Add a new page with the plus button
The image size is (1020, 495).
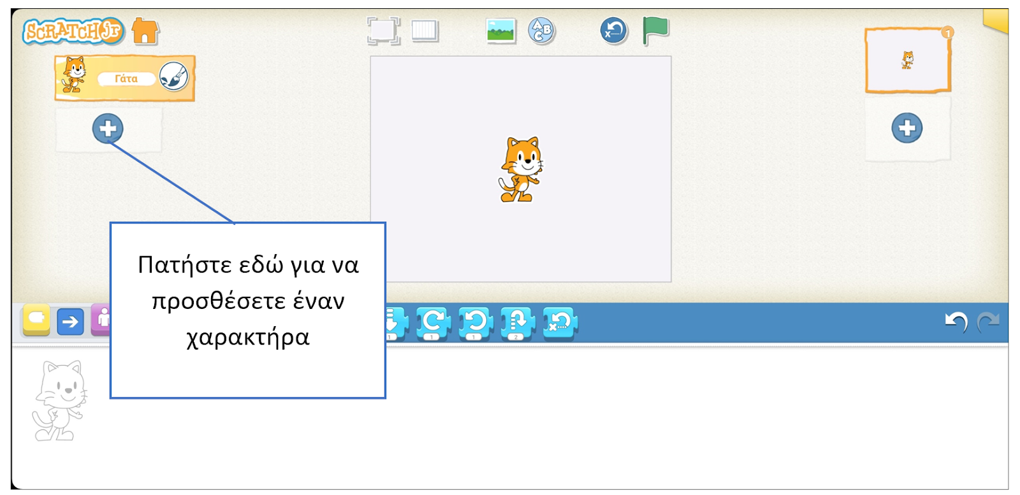[907, 128]
